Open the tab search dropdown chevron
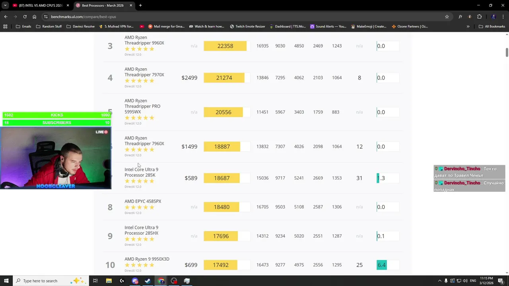This screenshot has height=286, width=509. [x=5, y=6]
